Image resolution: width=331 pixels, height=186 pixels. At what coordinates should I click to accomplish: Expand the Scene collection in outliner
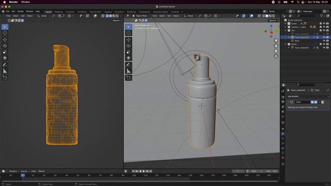tap(285, 24)
